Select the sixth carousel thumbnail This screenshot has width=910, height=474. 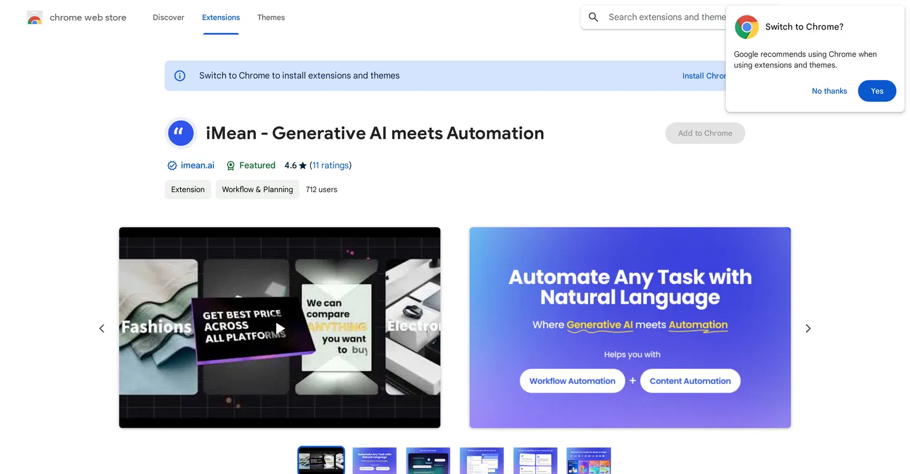click(x=589, y=460)
